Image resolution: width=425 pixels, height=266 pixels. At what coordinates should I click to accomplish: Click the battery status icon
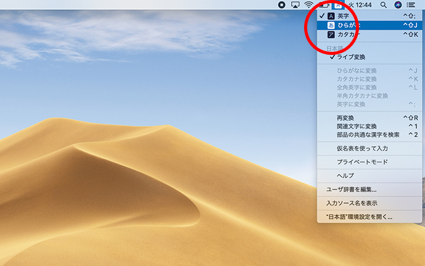point(323,4)
